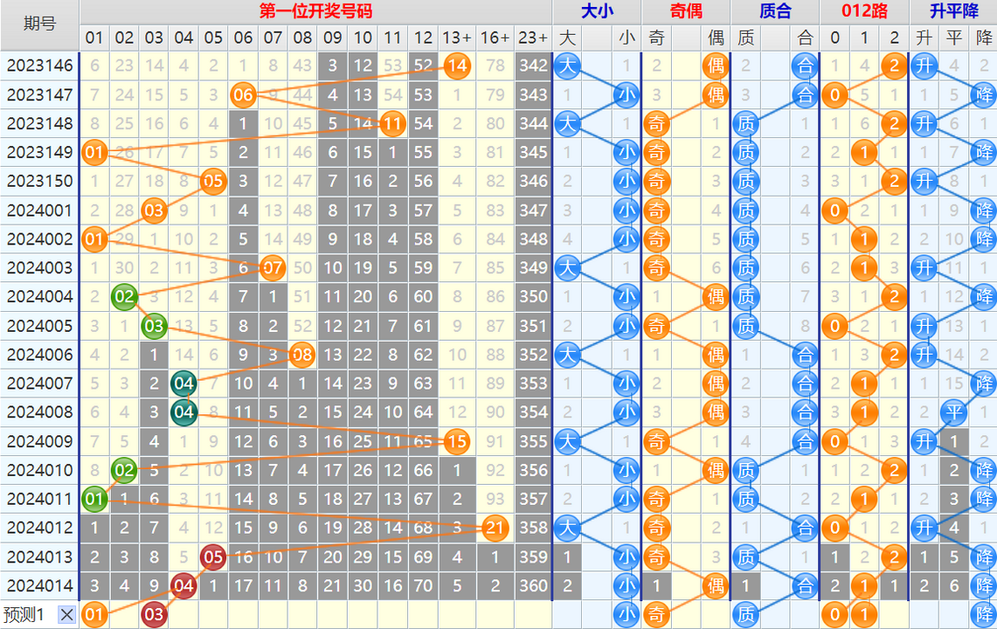This screenshot has width=997, height=629.
Task: Click the 预测1 row label
Action: (x=24, y=614)
